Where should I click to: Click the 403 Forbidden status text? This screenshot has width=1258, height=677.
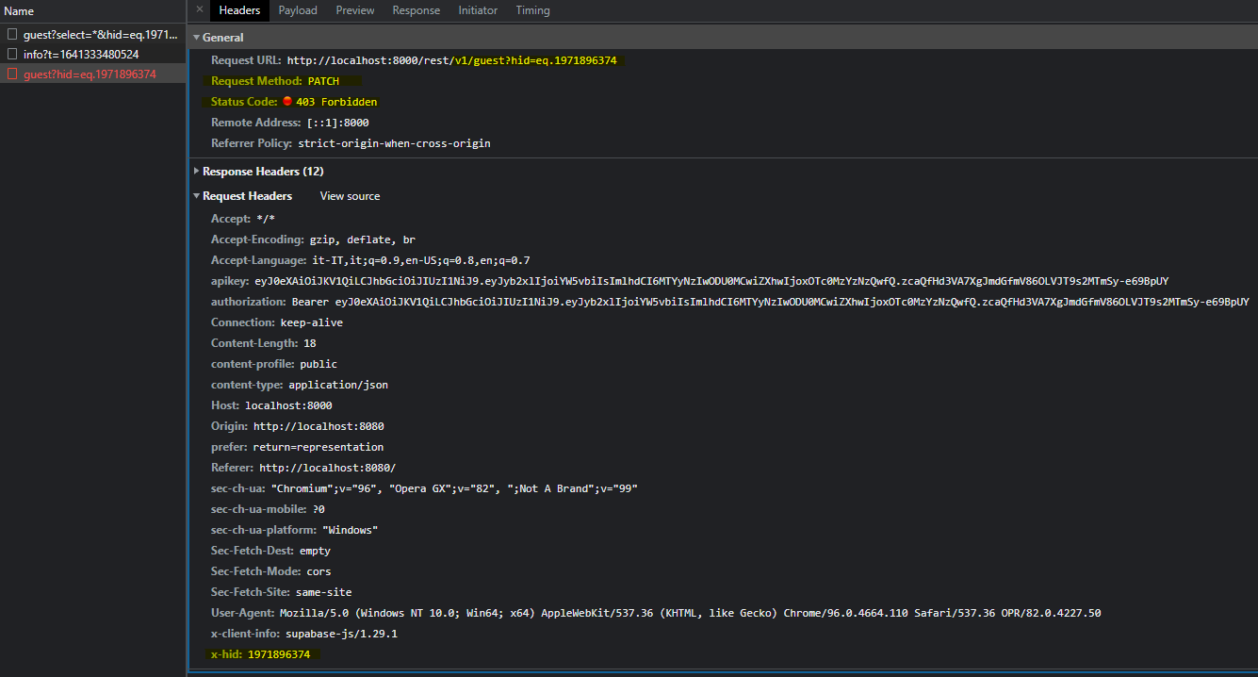(x=336, y=102)
